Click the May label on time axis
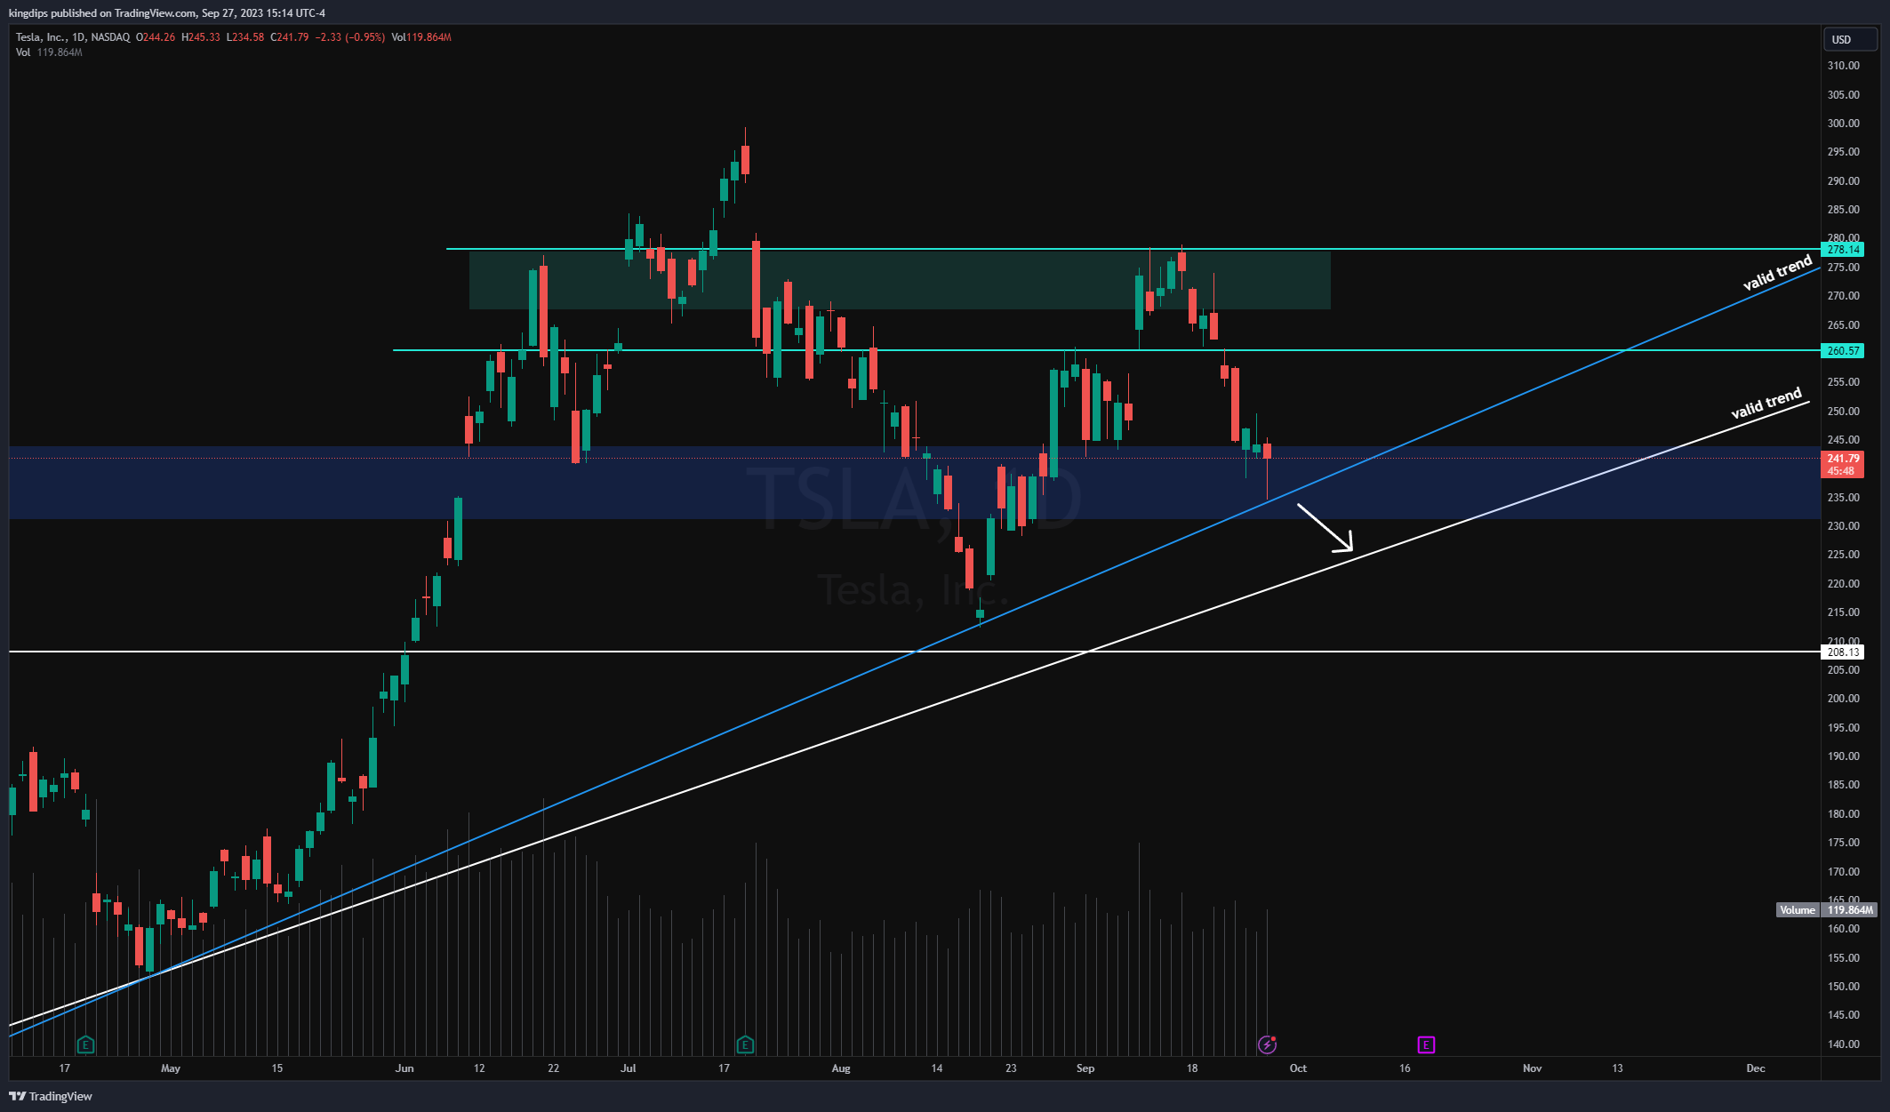The width and height of the screenshot is (1890, 1112). [x=171, y=1068]
